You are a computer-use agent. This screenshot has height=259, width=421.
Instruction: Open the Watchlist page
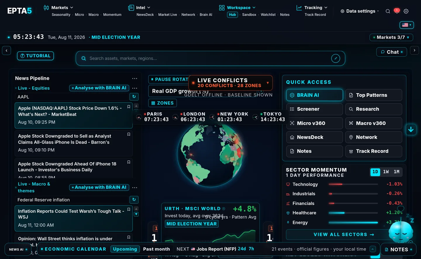(268, 15)
